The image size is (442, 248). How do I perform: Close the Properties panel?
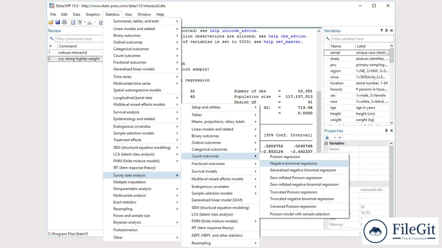pos(391,131)
